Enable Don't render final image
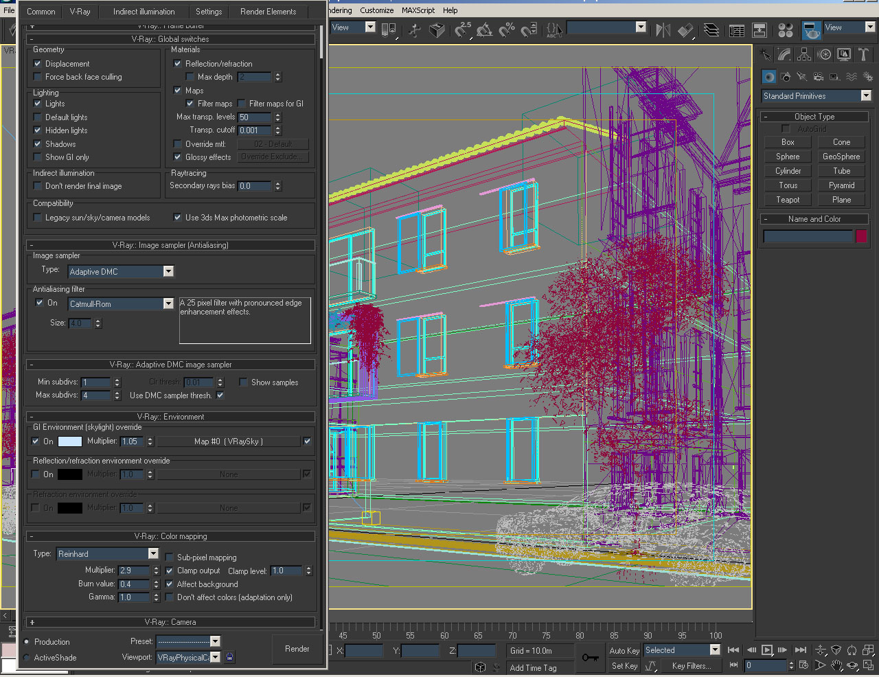 click(38, 186)
